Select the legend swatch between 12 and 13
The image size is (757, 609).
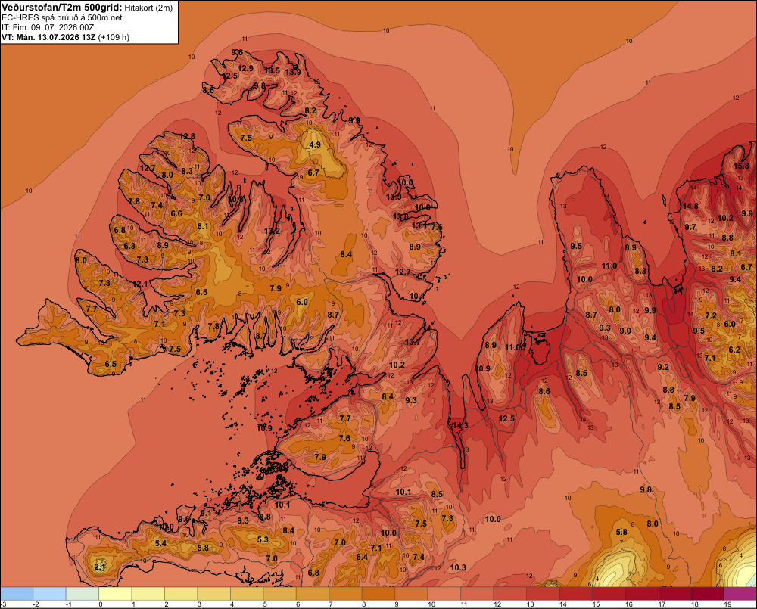pos(510,593)
